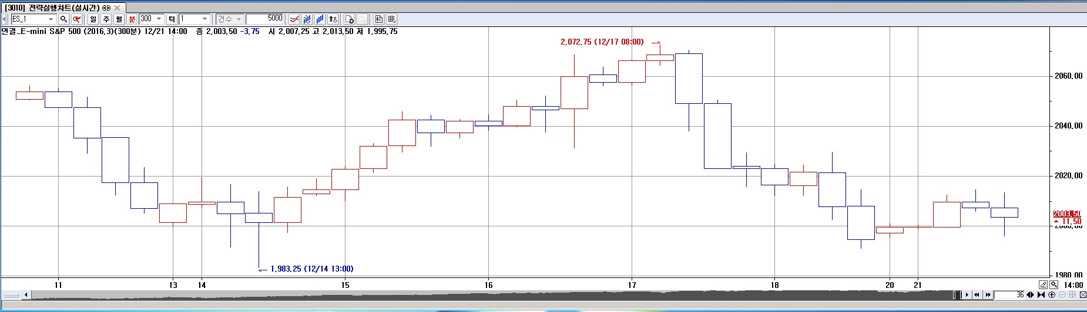Click the zoom-in plus circle icon
This screenshot has height=312, width=1087.
1052,294
